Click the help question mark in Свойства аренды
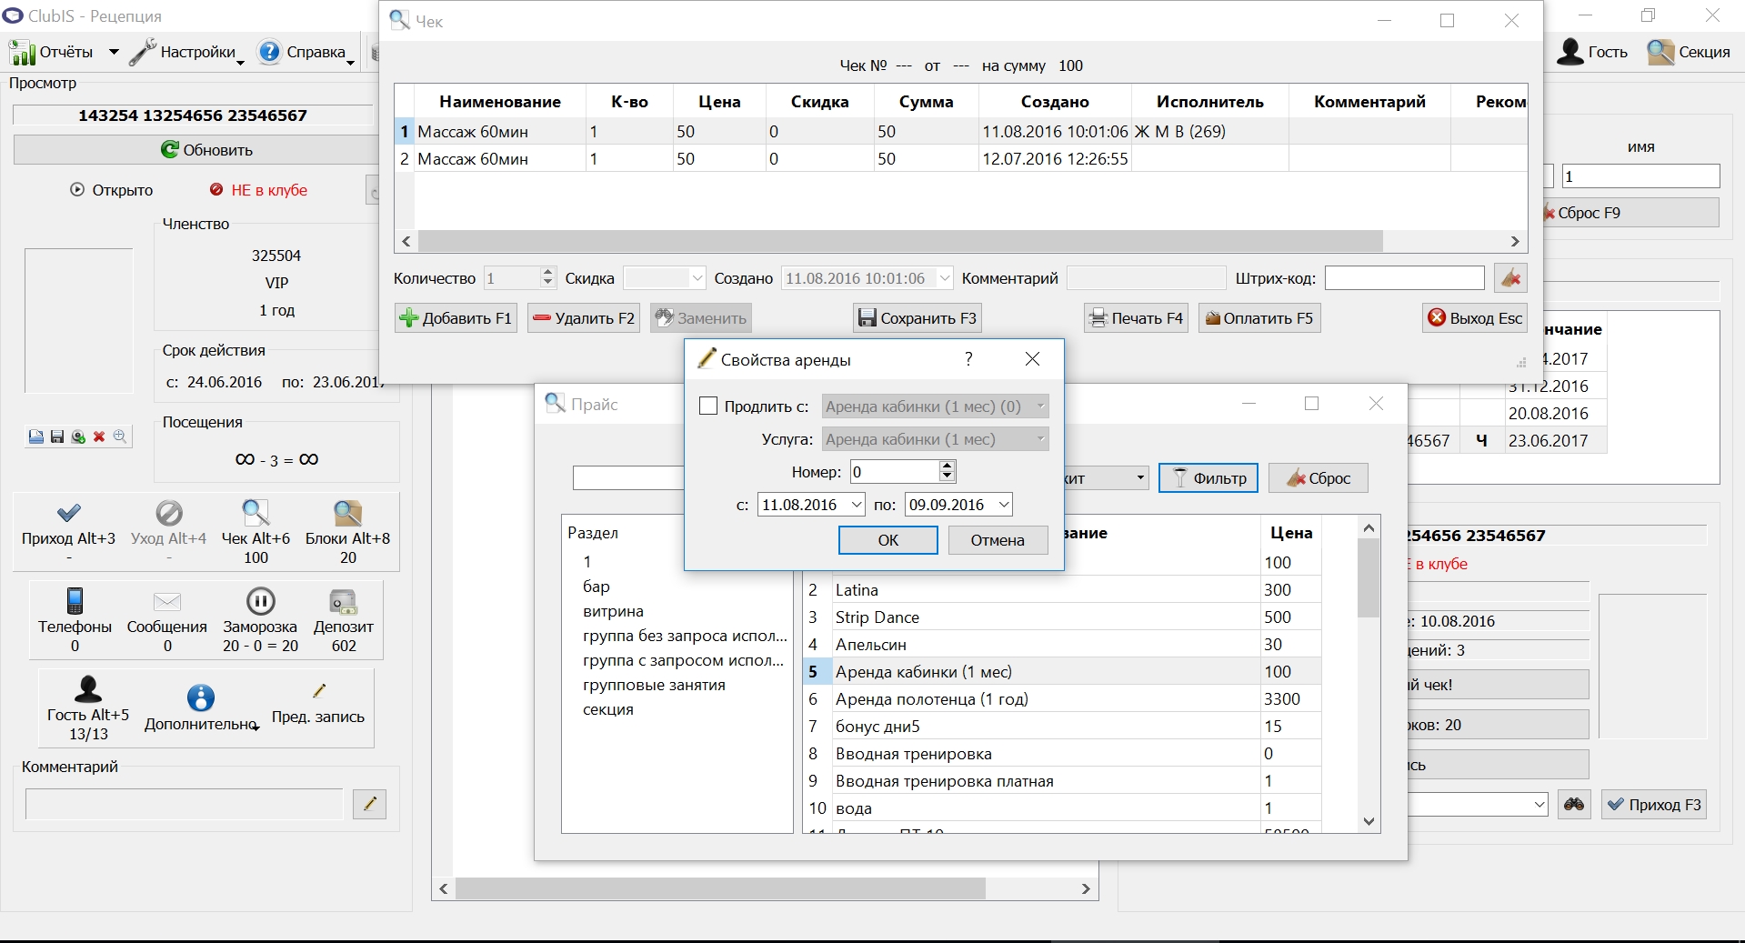Image resolution: width=1745 pixels, height=943 pixels. (968, 359)
